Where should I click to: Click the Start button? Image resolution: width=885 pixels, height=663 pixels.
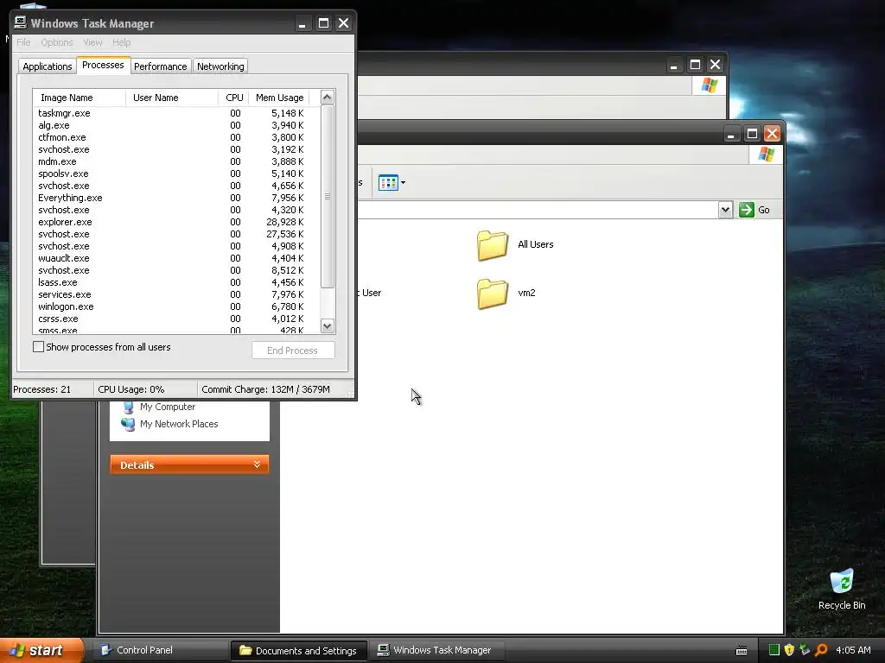coord(41,650)
